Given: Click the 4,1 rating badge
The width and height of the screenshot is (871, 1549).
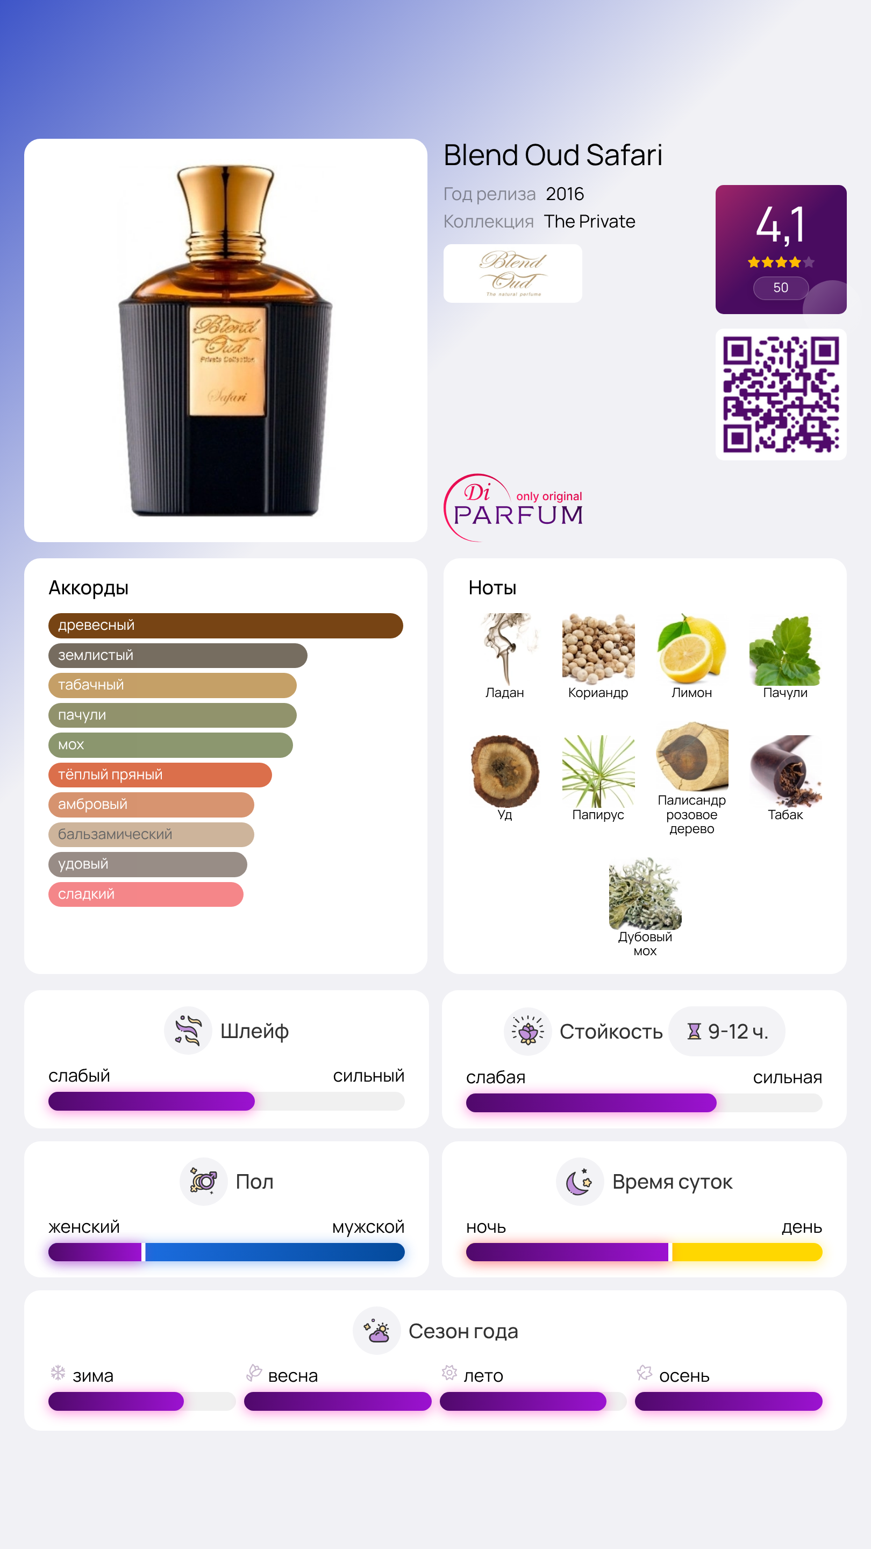Looking at the screenshot, I should (781, 250).
